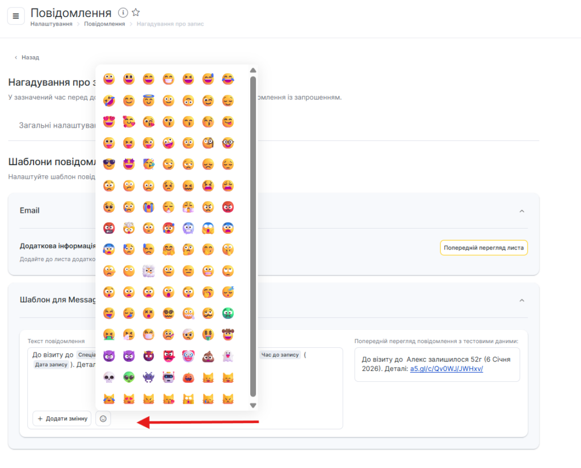Mark page as favorite with star
The image size is (581, 468).
pyautogui.click(x=136, y=12)
